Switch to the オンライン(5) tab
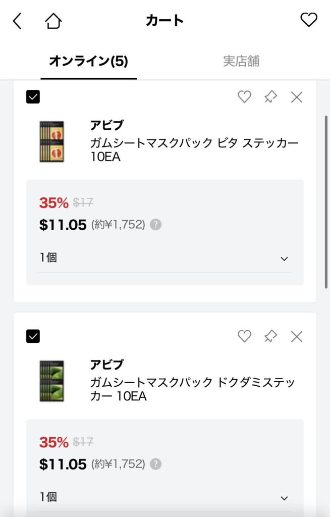Image resolution: width=330 pixels, height=517 pixels. [88, 62]
